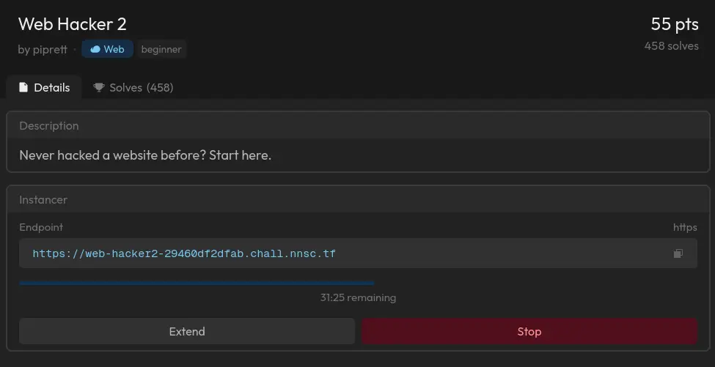
Task: Copy the endpoint URL with the clipboard icon
Action: [678, 253]
